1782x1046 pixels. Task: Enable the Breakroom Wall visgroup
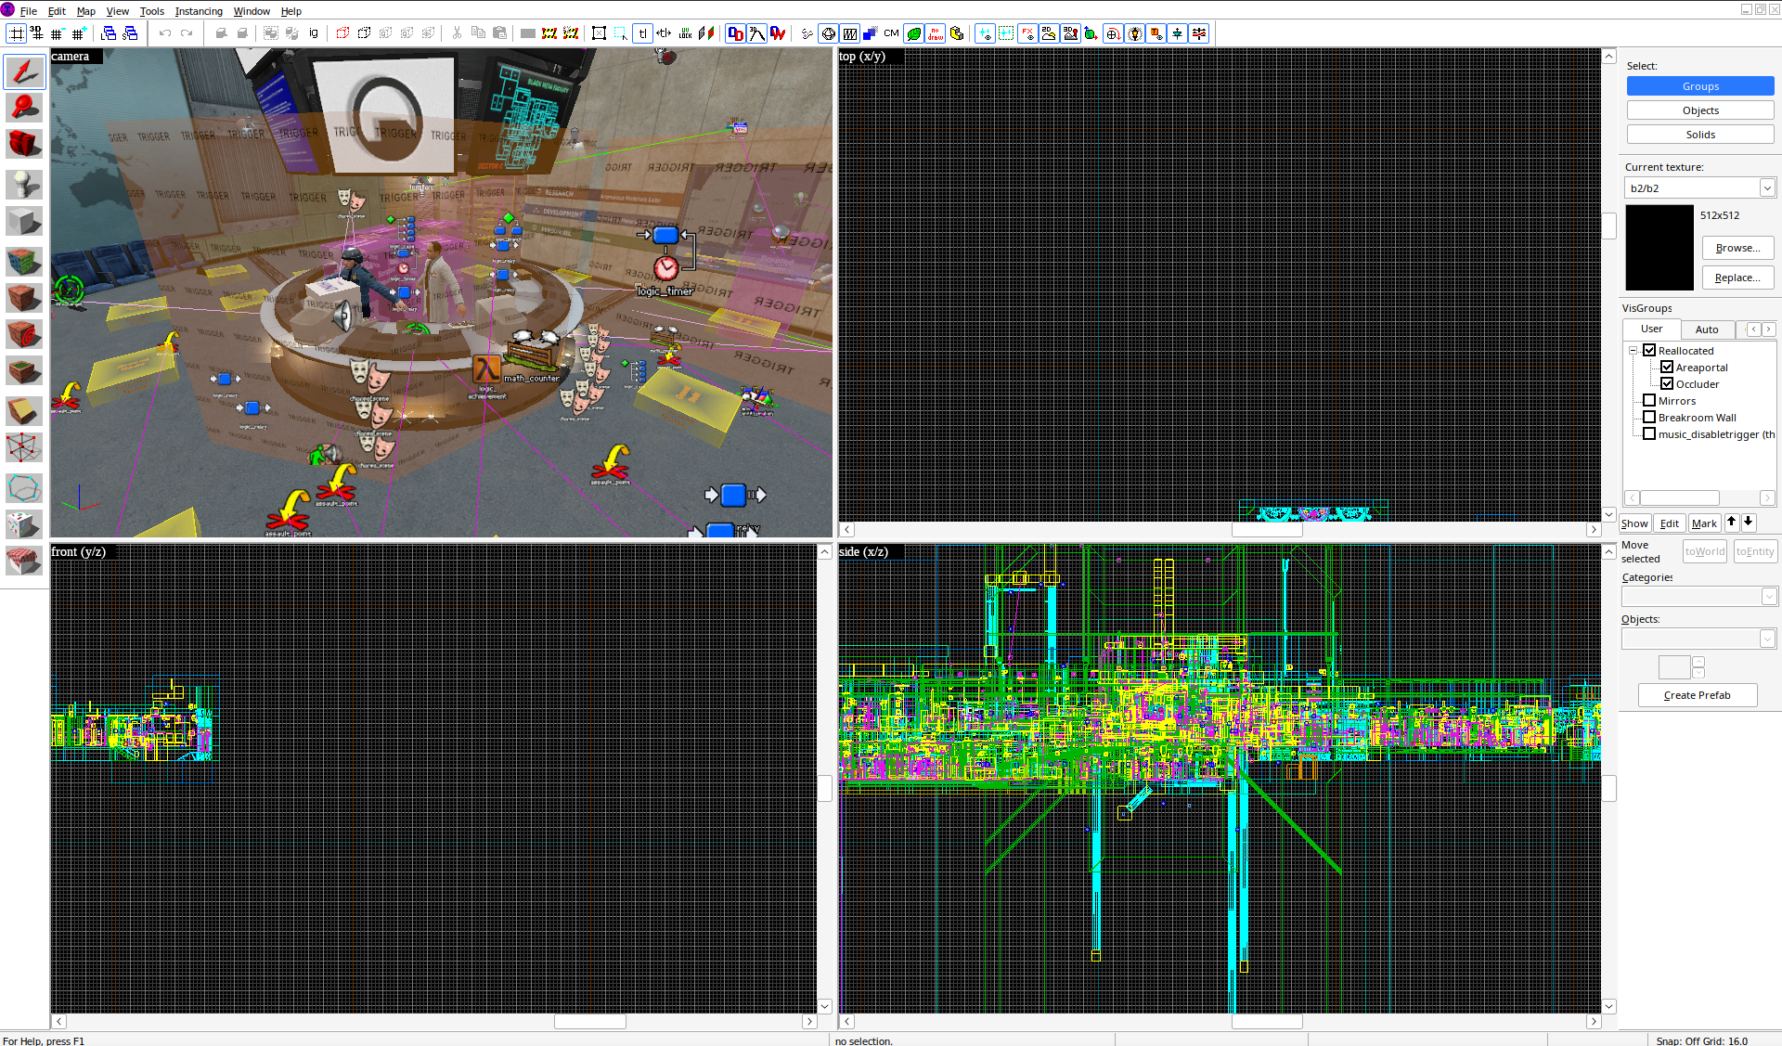click(1649, 417)
